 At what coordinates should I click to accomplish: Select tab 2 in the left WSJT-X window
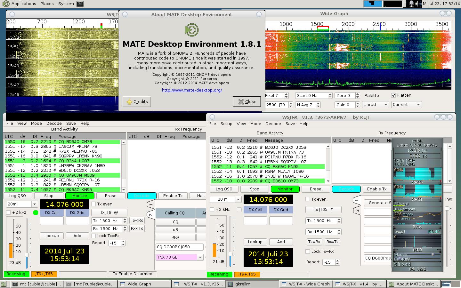[x=150, y=214]
